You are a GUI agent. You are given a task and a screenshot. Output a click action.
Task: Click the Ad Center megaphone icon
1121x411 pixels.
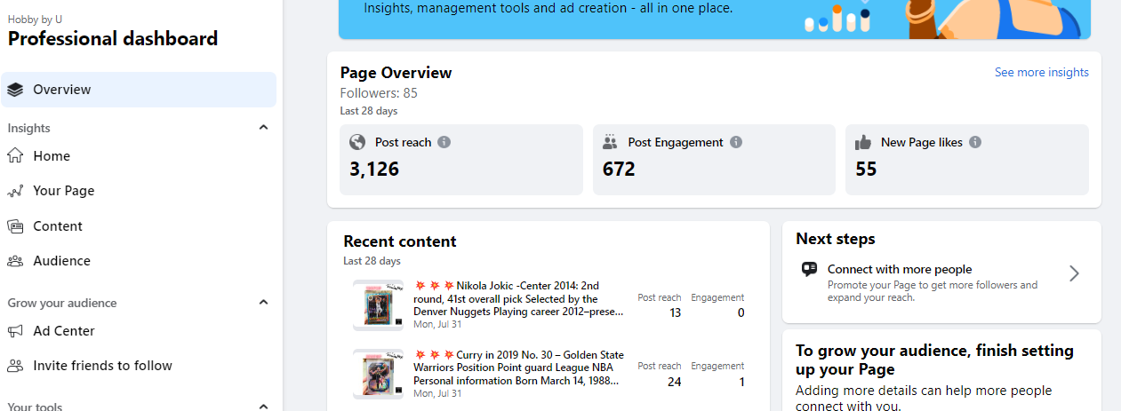click(14, 331)
